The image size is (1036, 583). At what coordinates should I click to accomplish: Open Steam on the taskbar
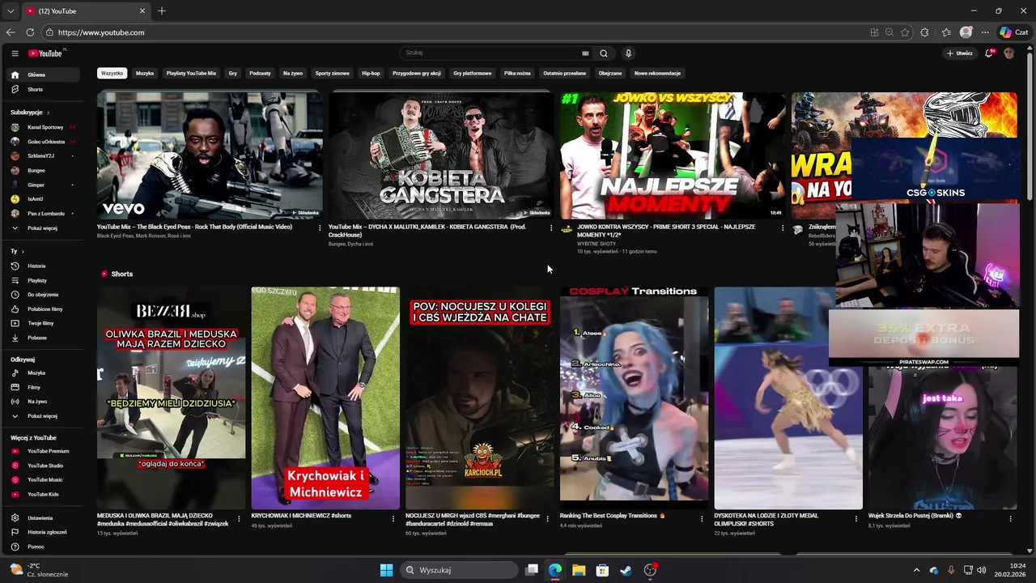[626, 570]
